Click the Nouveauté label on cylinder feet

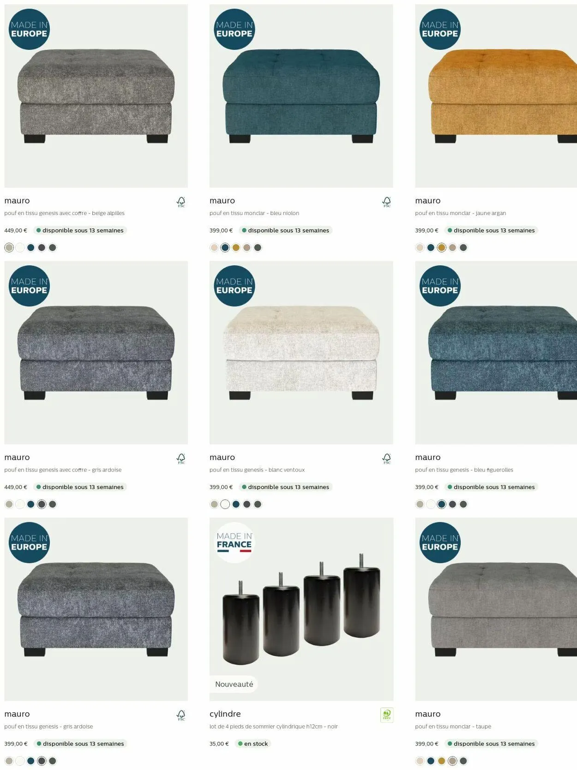pyautogui.click(x=234, y=684)
